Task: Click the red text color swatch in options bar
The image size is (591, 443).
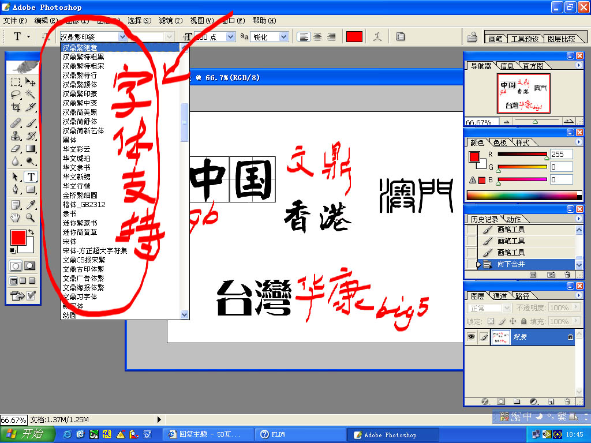Action: tap(354, 36)
